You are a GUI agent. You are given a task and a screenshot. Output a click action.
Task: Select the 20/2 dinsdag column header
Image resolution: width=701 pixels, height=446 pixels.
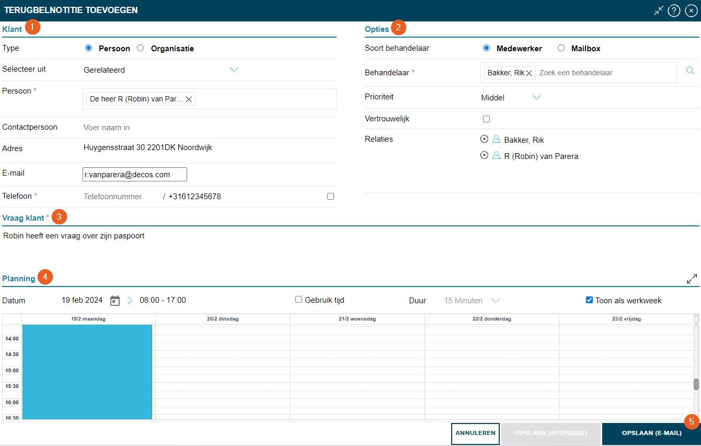pyautogui.click(x=223, y=318)
